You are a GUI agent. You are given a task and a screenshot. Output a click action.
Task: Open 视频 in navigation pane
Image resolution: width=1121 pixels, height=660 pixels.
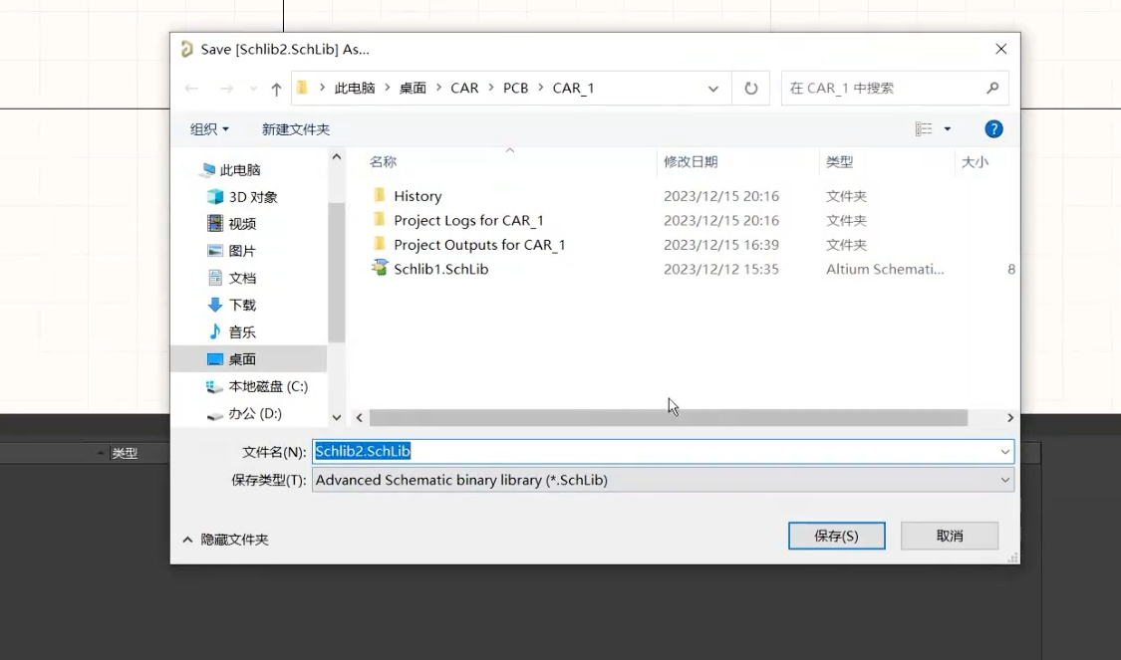242,224
